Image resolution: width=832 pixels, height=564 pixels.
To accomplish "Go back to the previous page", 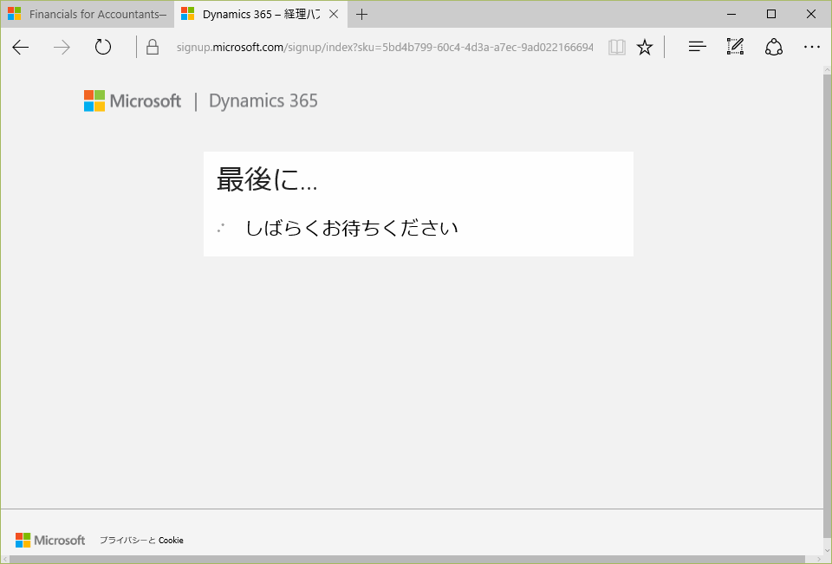I will (21, 48).
